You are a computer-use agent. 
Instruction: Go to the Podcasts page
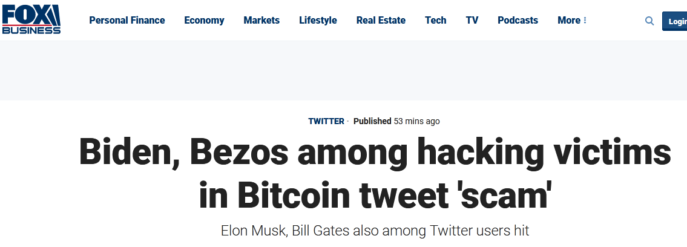click(518, 21)
